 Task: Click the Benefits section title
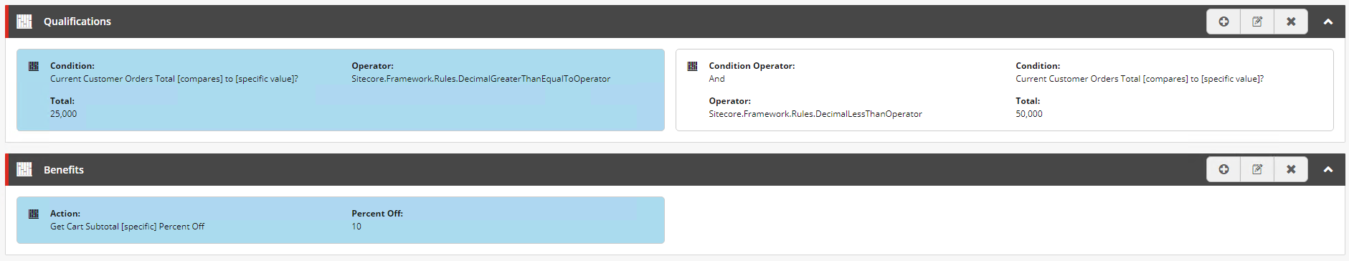(64, 169)
